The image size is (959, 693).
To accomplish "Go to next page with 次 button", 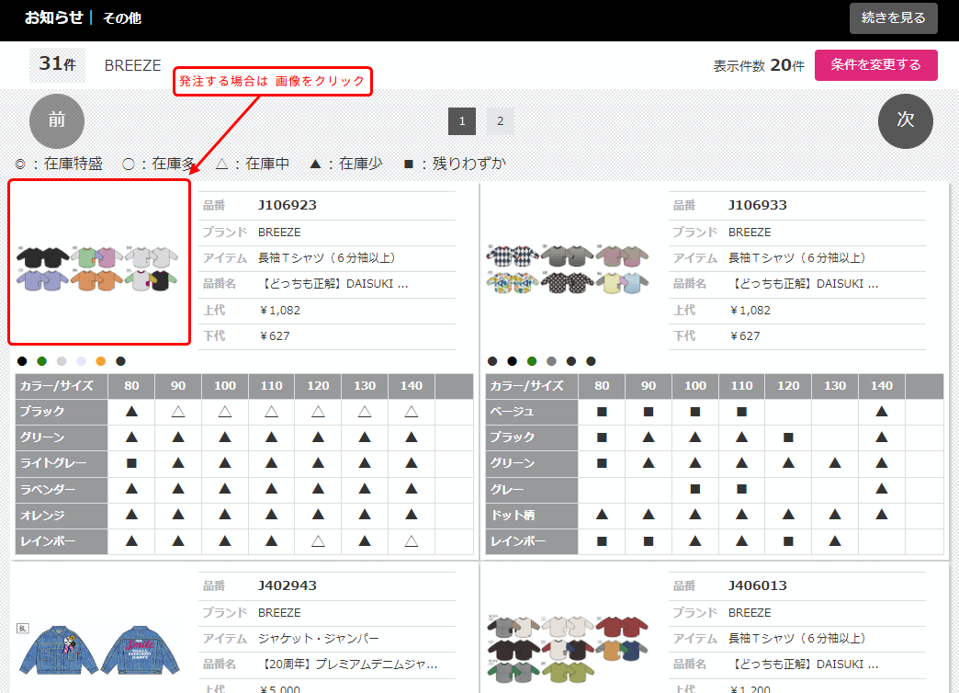I will (x=905, y=120).
